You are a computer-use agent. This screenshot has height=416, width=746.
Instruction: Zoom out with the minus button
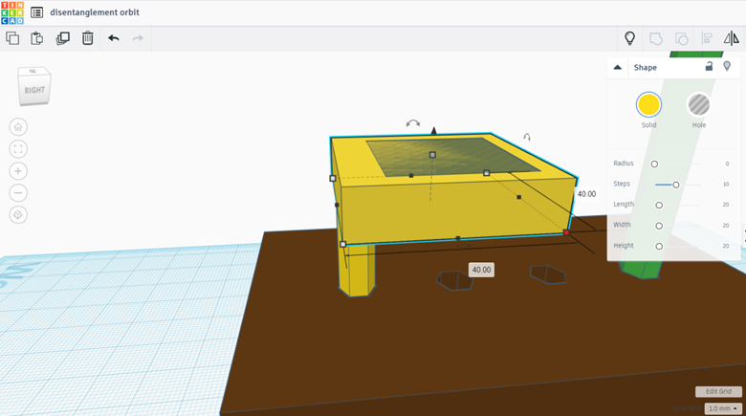point(18,193)
